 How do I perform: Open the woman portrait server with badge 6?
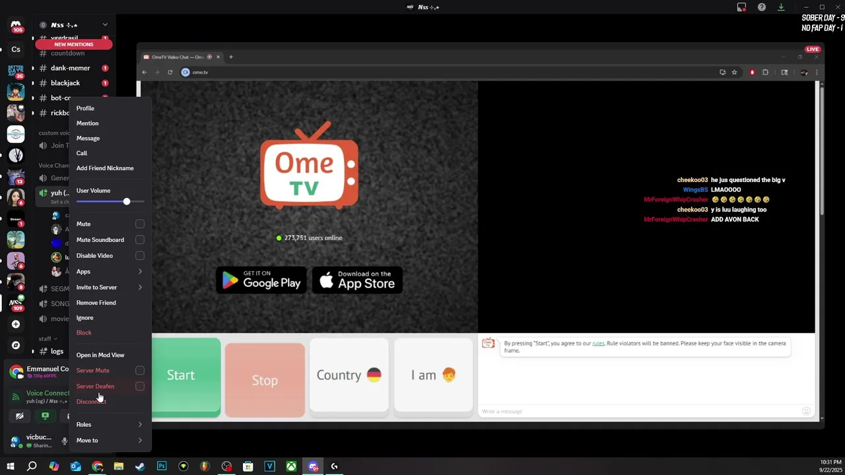pyautogui.click(x=16, y=197)
